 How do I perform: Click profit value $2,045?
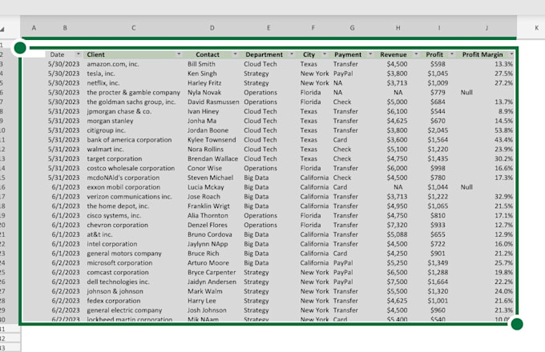click(438, 130)
